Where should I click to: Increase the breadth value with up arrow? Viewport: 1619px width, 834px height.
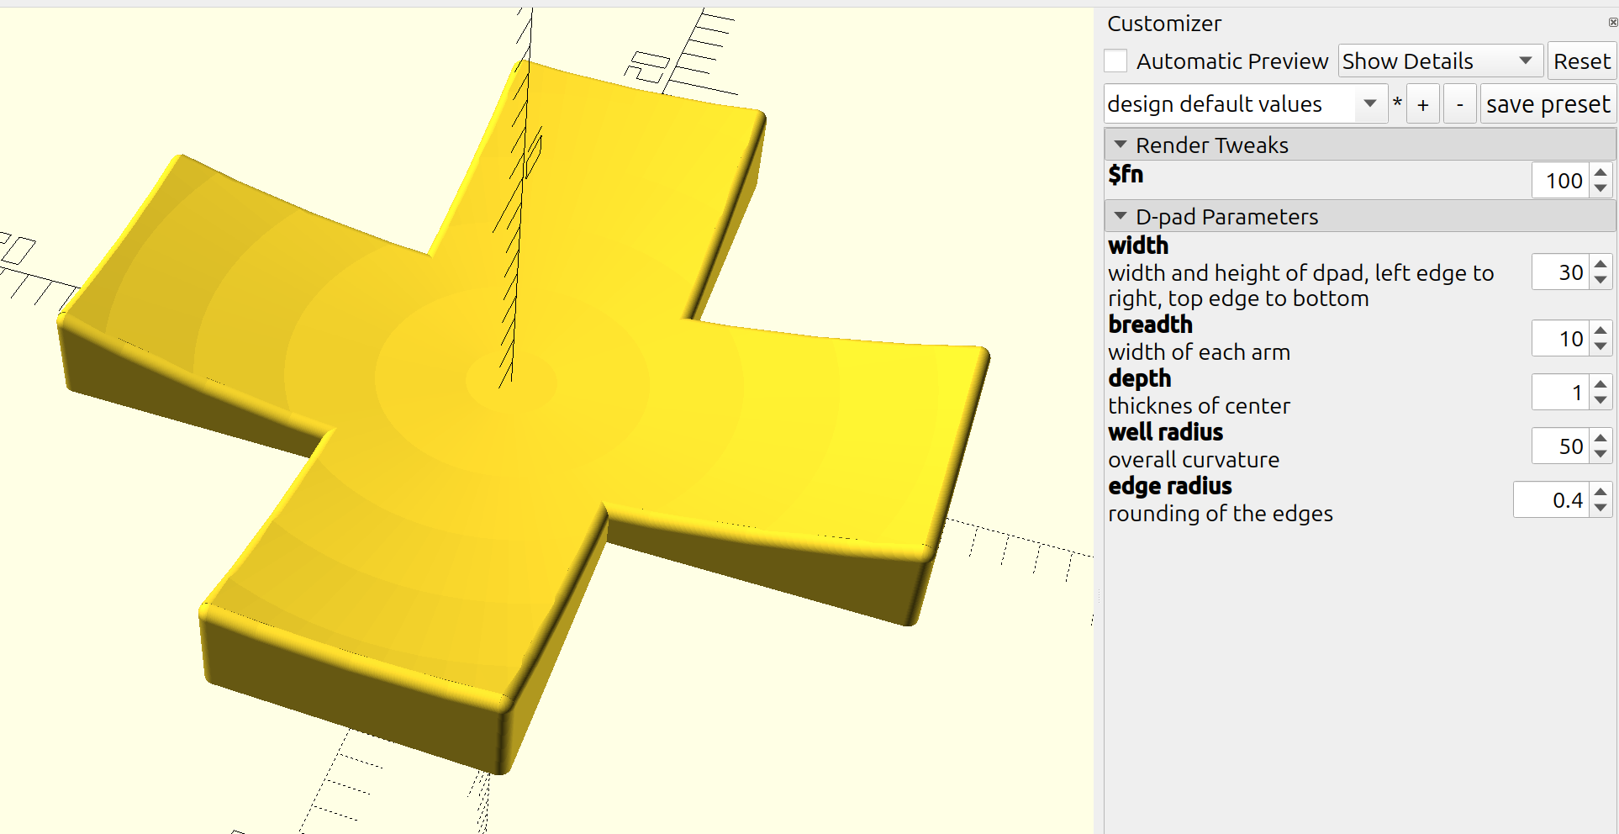pyautogui.click(x=1601, y=330)
